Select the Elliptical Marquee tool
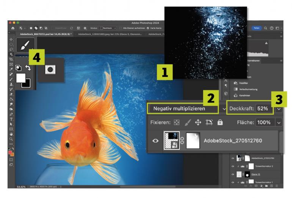Screen dimensions: 292x198 coord(11,44)
